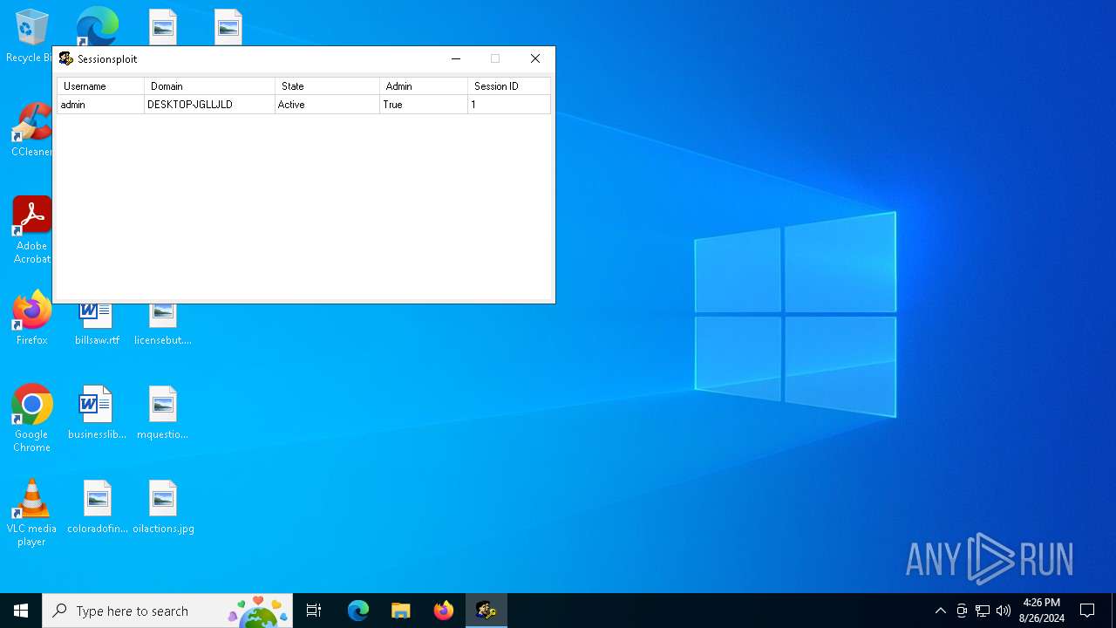Select licensebut... desktop file

click(x=163, y=325)
